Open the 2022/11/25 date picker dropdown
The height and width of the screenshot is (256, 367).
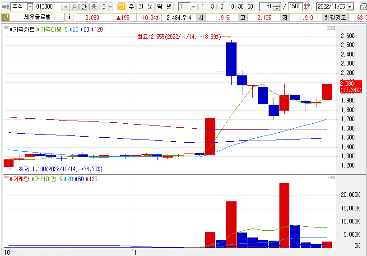[350, 7]
